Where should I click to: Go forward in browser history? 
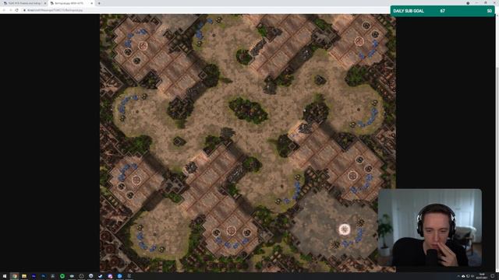(10, 10)
